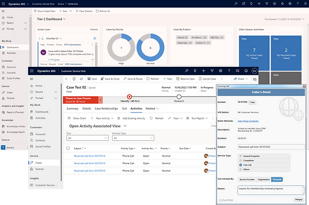Switch to Summary tab
This screenshot has width=309, height=205.
click(x=73, y=108)
